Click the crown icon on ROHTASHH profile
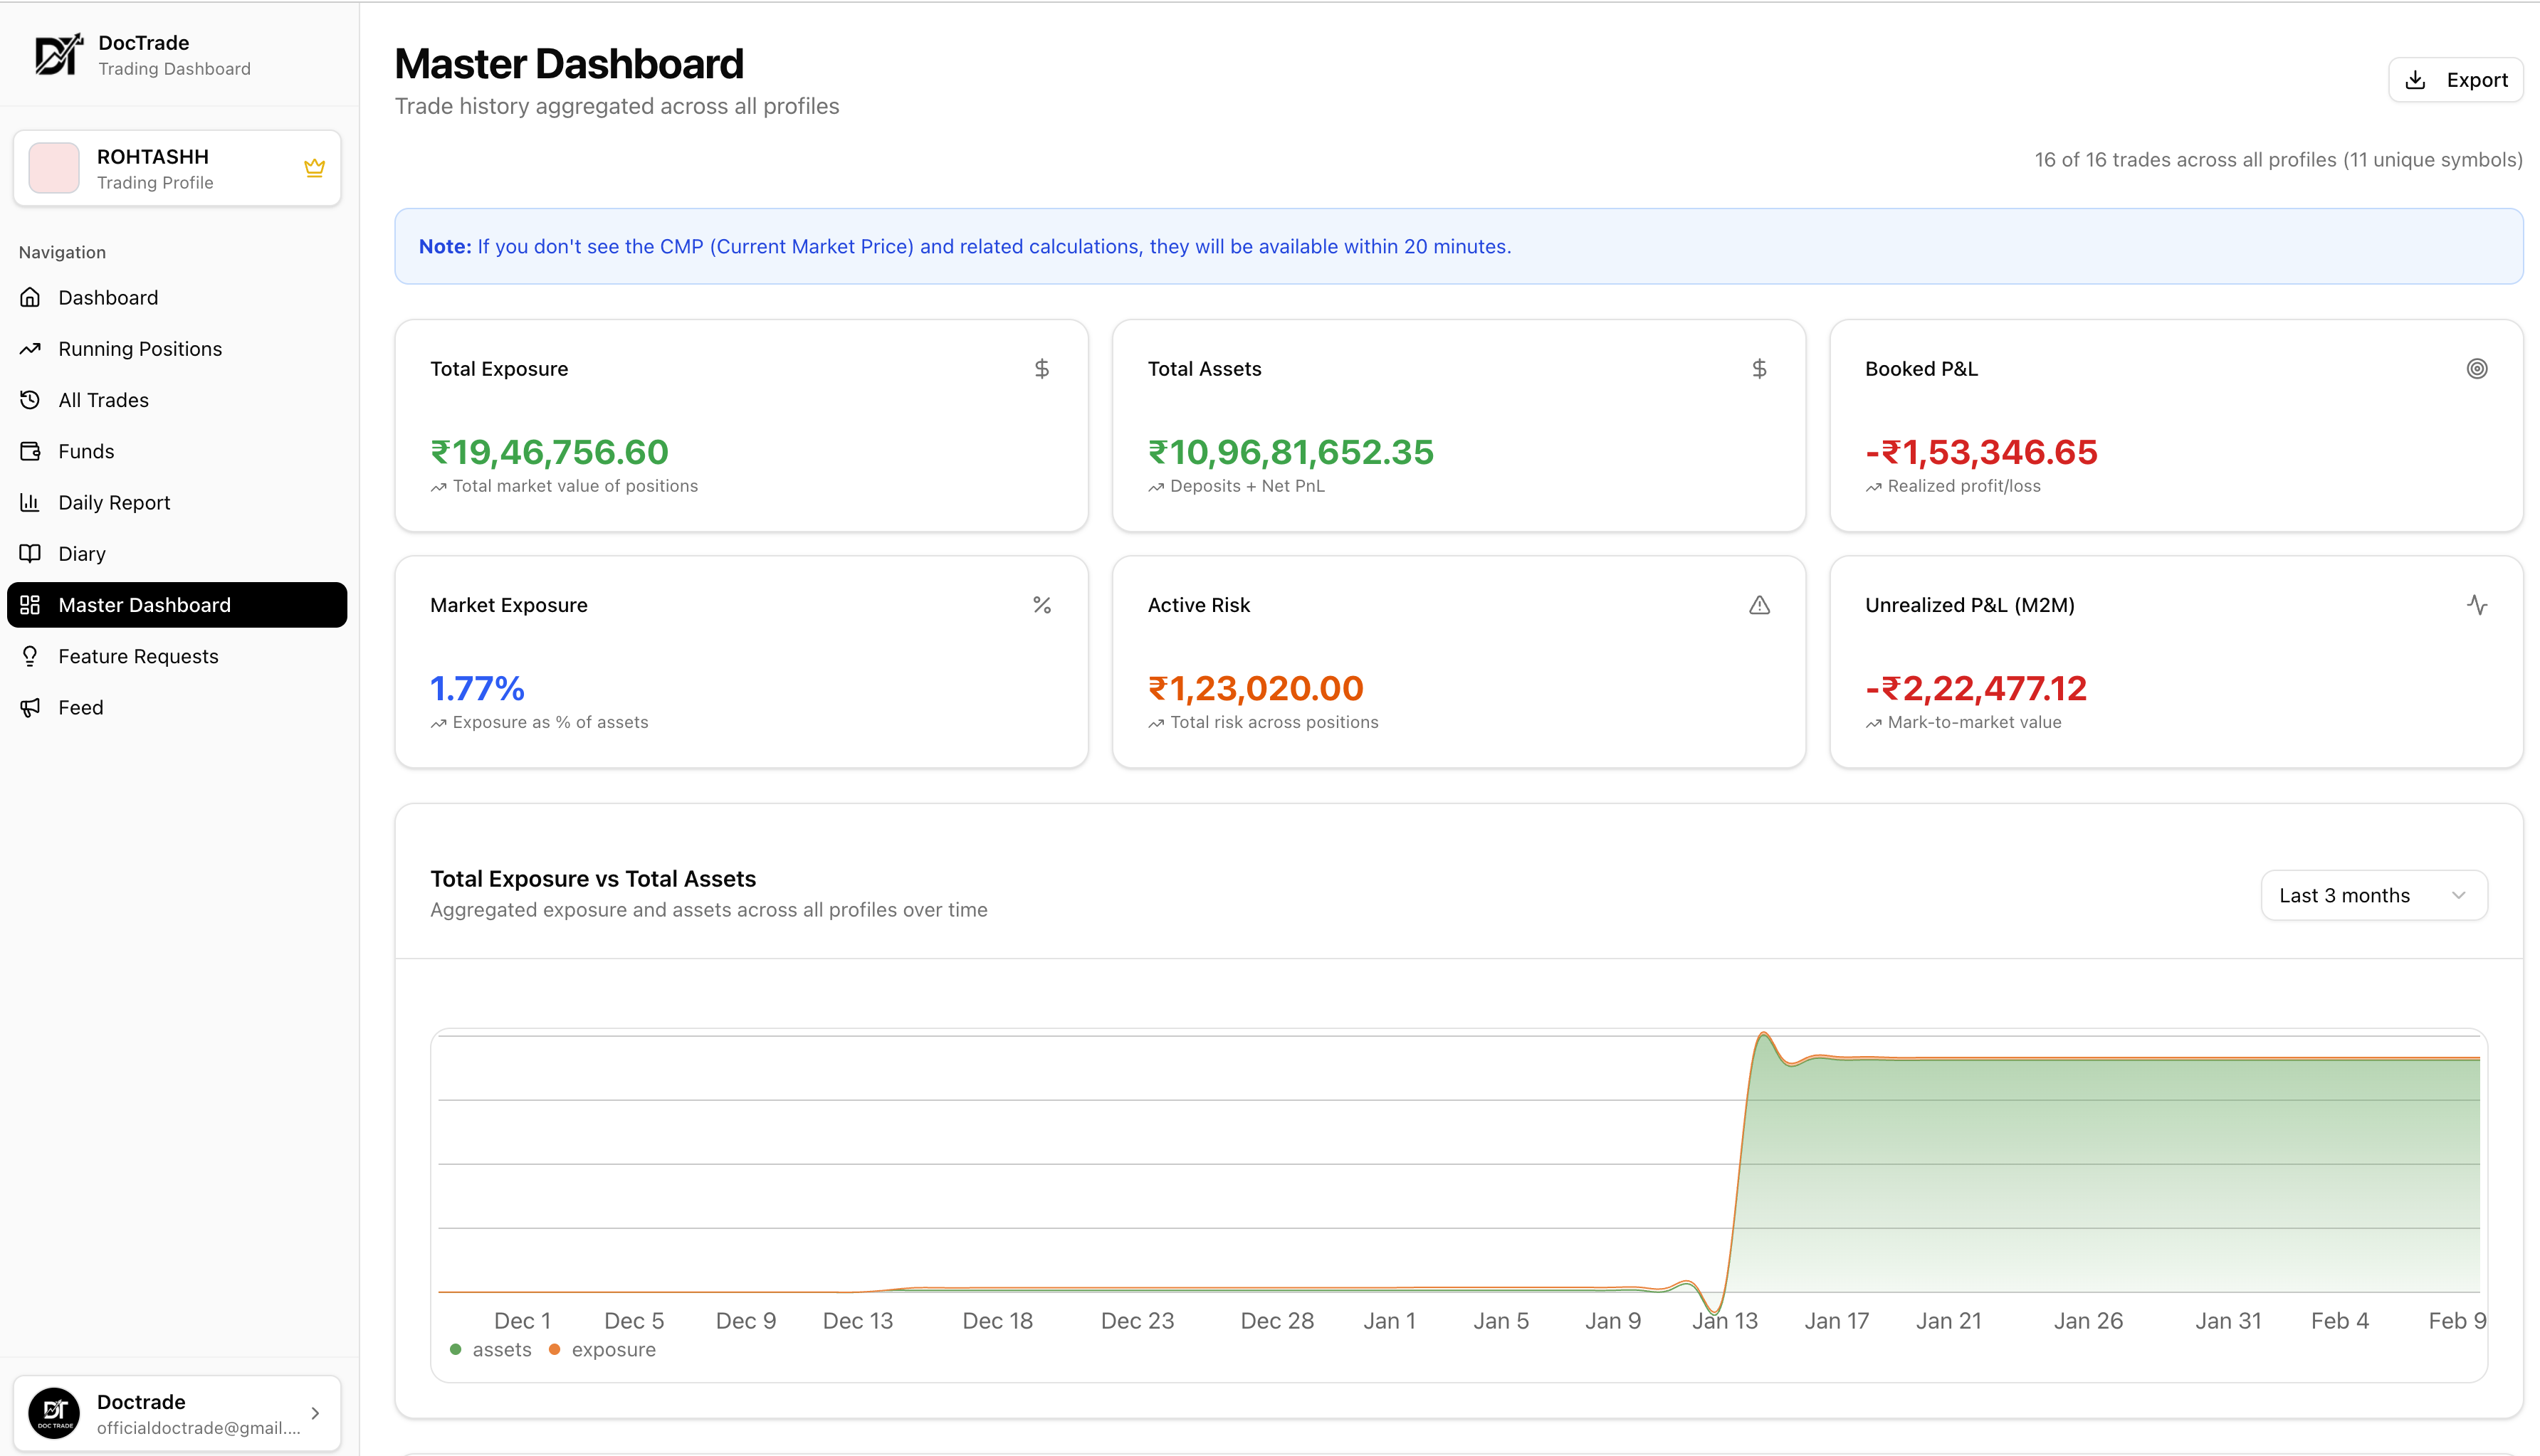Viewport: 2540px width, 1456px height. (314, 168)
